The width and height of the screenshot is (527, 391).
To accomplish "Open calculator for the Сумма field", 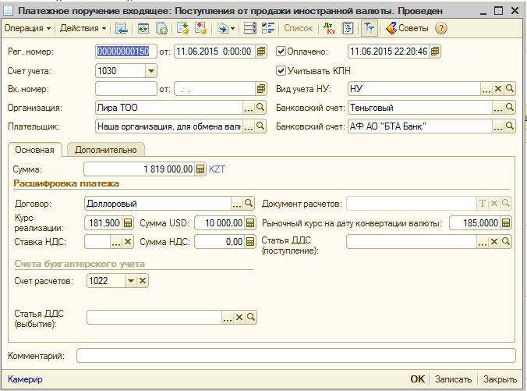I will coord(200,169).
